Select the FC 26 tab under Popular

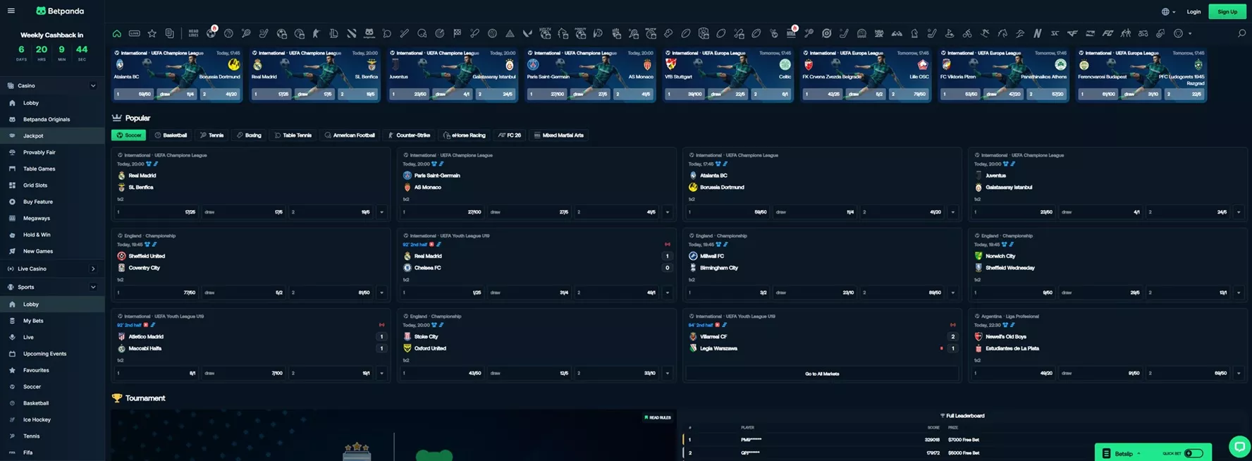click(x=510, y=135)
